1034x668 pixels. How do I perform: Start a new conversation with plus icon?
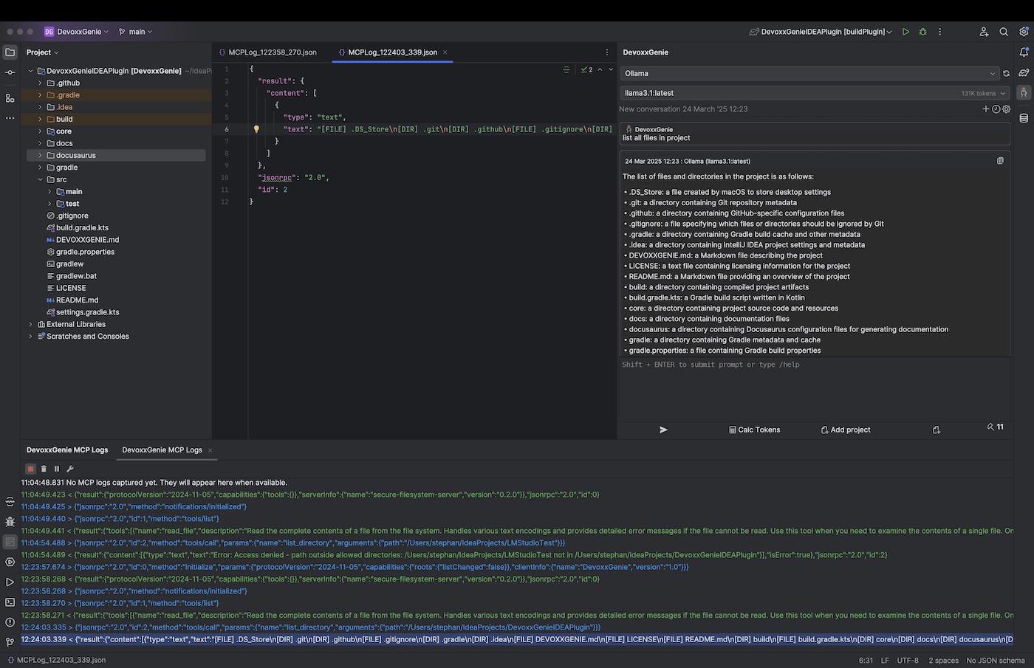(x=985, y=109)
